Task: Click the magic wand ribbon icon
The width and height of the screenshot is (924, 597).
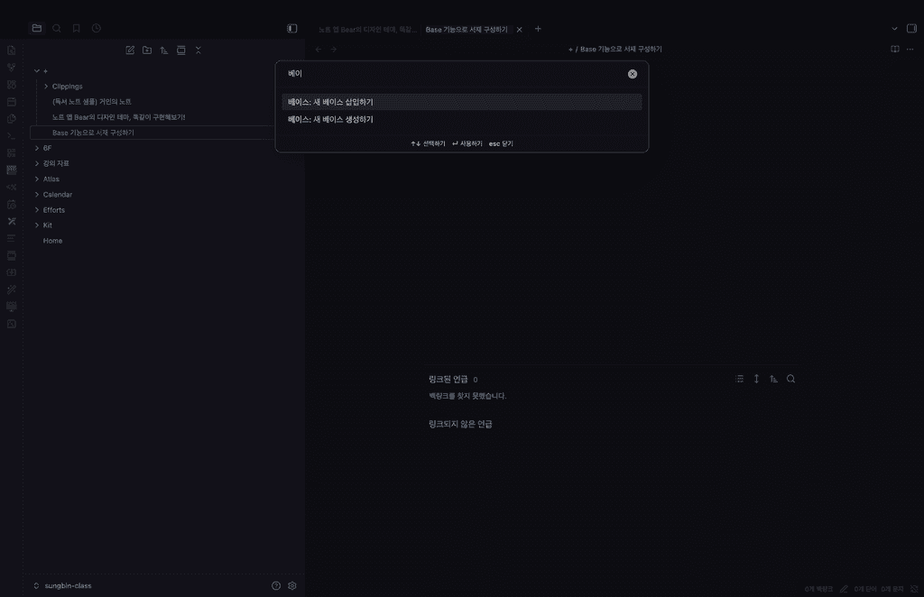Action: click(x=11, y=289)
